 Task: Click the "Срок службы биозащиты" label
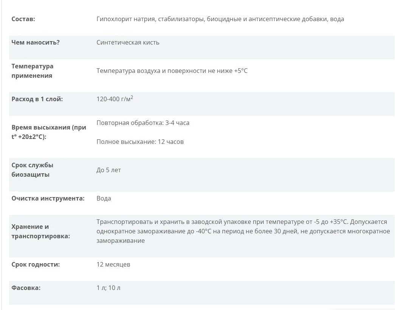[x=32, y=170]
